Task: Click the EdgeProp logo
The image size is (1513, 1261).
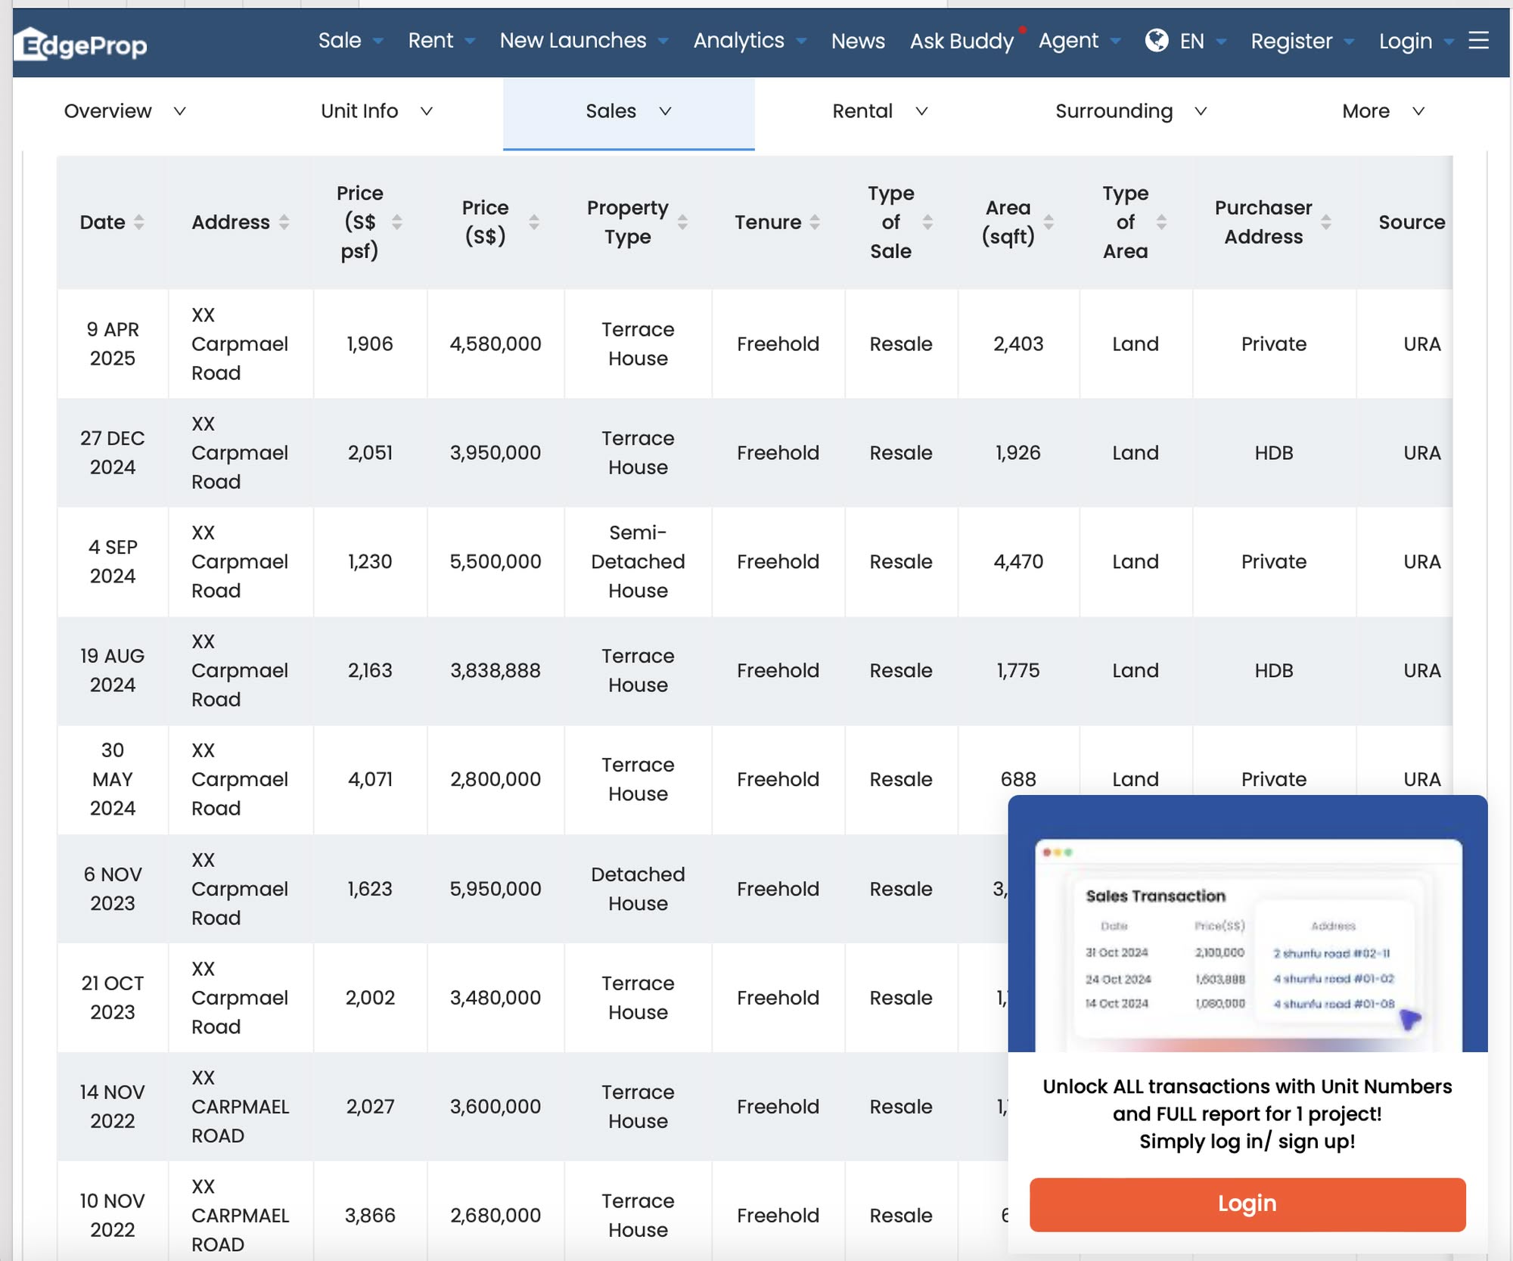Action: [x=82, y=45]
